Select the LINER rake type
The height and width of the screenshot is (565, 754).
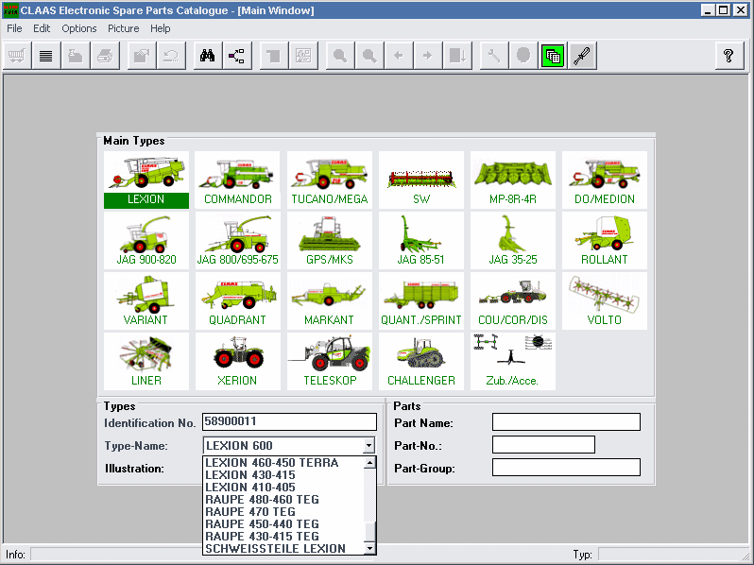(x=146, y=362)
